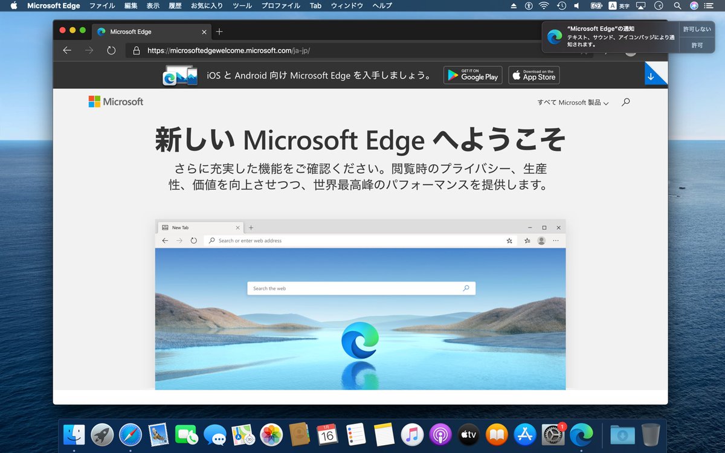Image resolution: width=725 pixels, height=453 pixels.
Task: Click Microsoft Edge icon in the Dock
Action: (581, 434)
